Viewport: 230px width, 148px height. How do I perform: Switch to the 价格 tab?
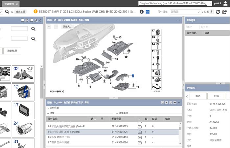pyautogui.click(x=216, y=96)
